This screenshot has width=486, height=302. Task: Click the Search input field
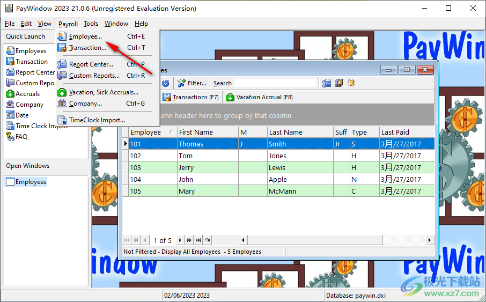[x=275, y=83]
